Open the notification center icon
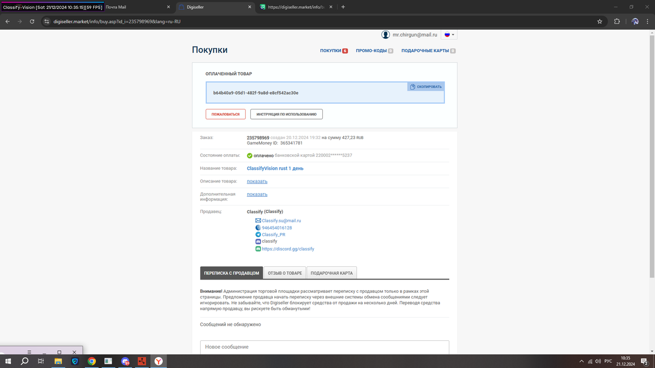The height and width of the screenshot is (368, 655). (645, 361)
